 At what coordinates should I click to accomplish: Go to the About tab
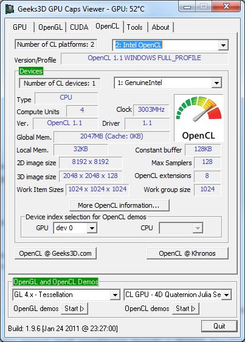tap(160, 27)
